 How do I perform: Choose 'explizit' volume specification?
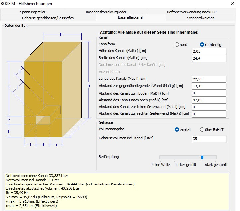tap(177, 130)
